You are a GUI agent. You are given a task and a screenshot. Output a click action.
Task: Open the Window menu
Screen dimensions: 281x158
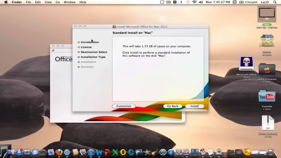pos(69,2)
